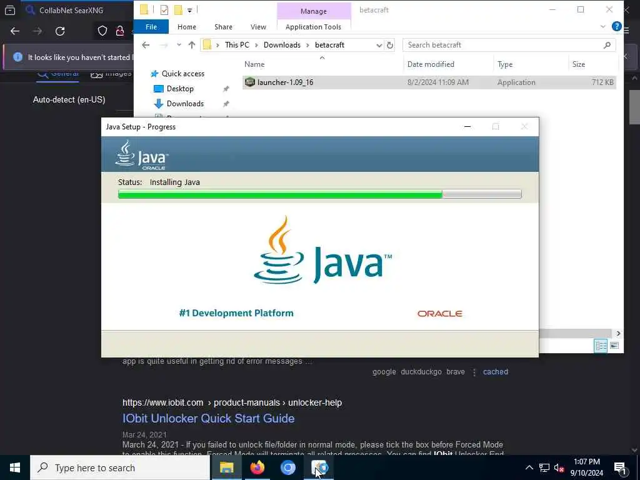Click the muted volume tray icon
The width and height of the screenshot is (640, 480).
coord(559,467)
